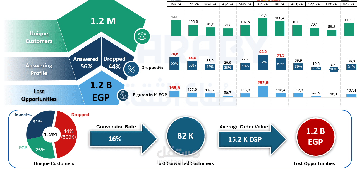The image size is (357, 169).
Task: Click the dropped call phone icon
Action: [x=132, y=69]
